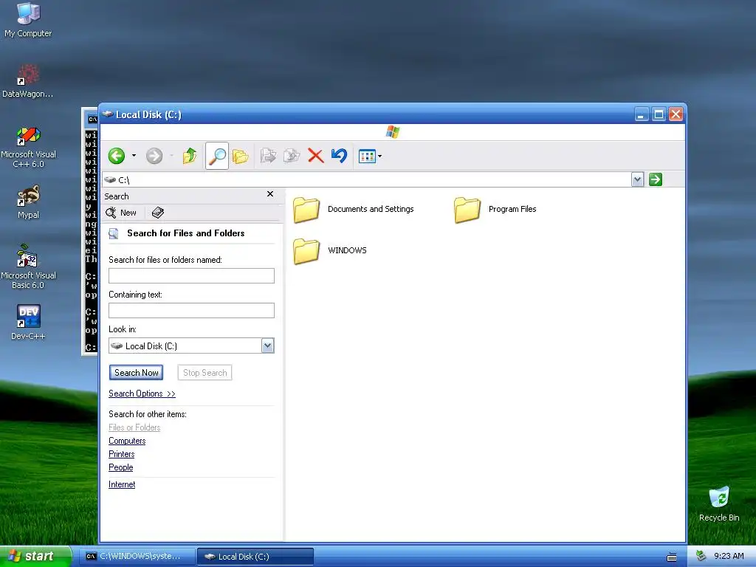756x567 pixels.
Task: Expand the Look in drive dropdown
Action: pos(267,346)
